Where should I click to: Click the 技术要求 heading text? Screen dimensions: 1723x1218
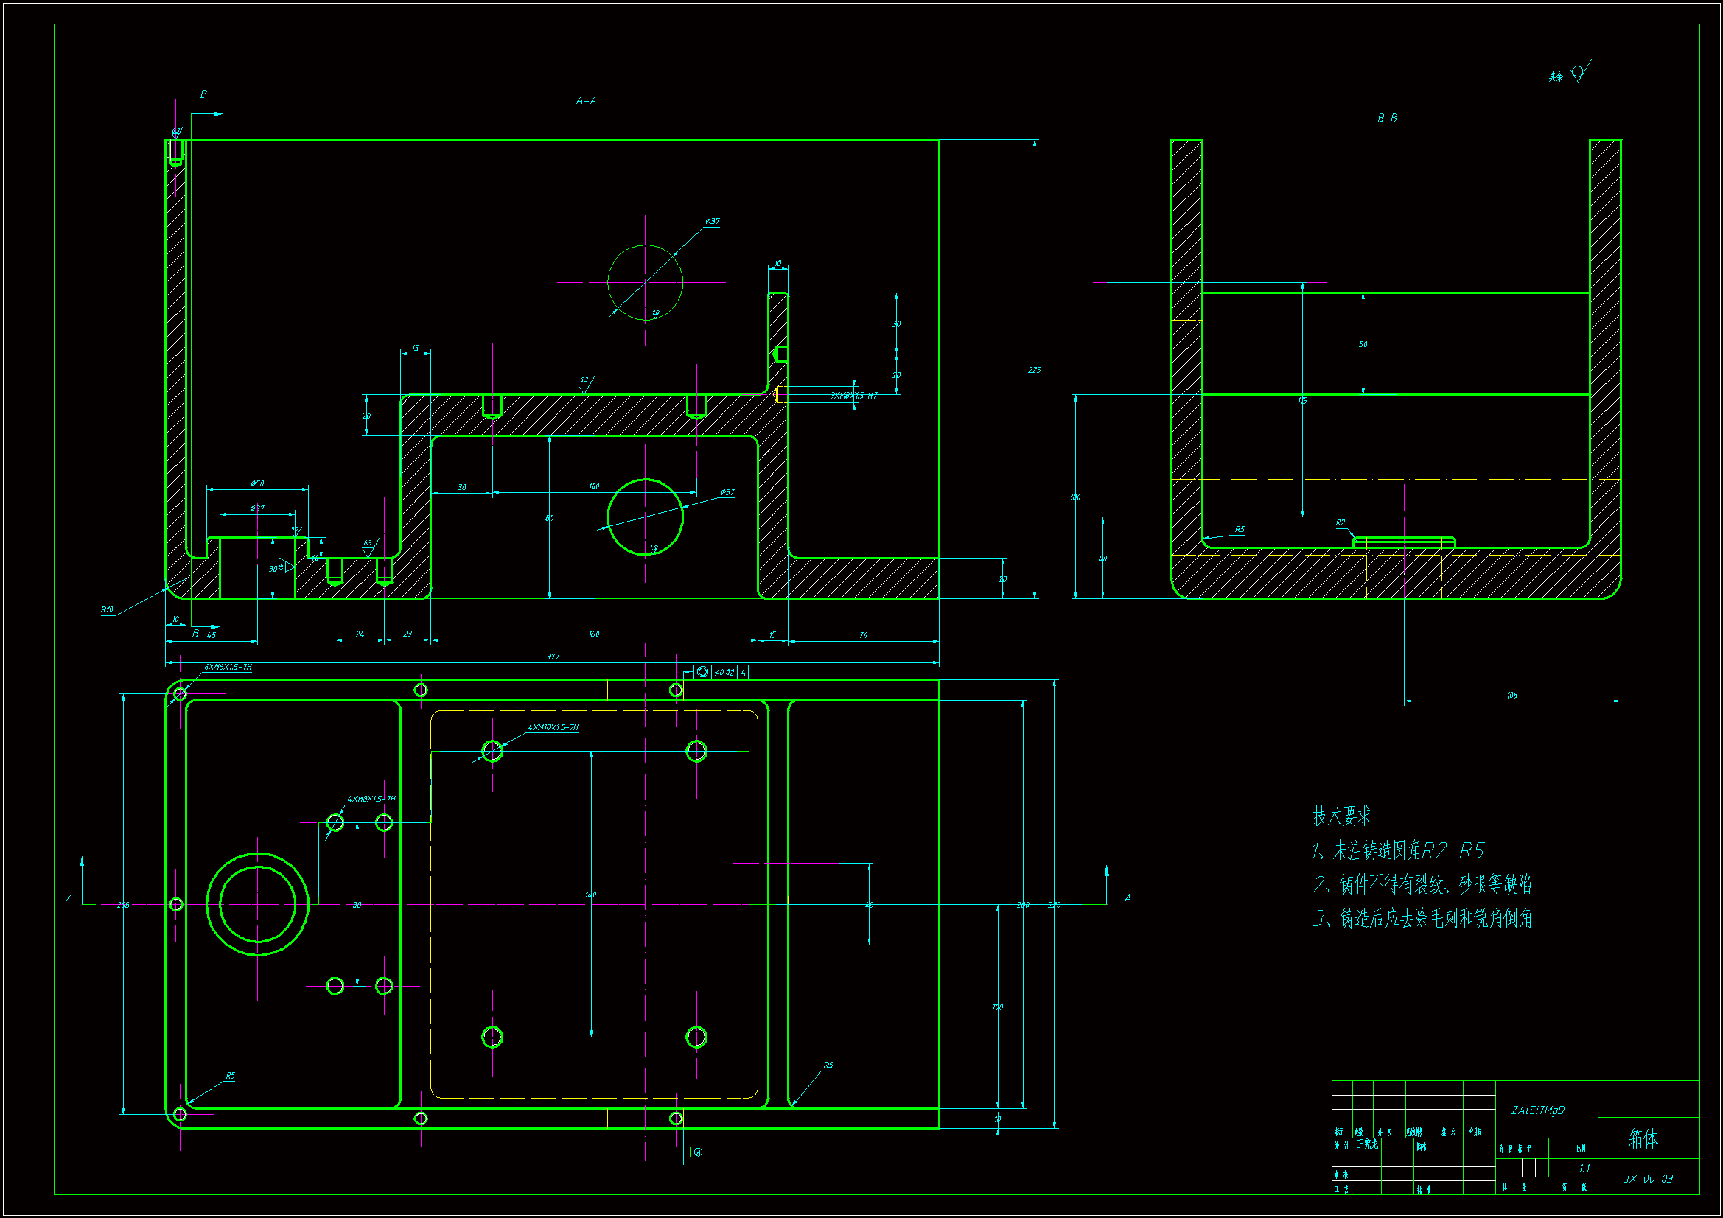pos(1342,816)
